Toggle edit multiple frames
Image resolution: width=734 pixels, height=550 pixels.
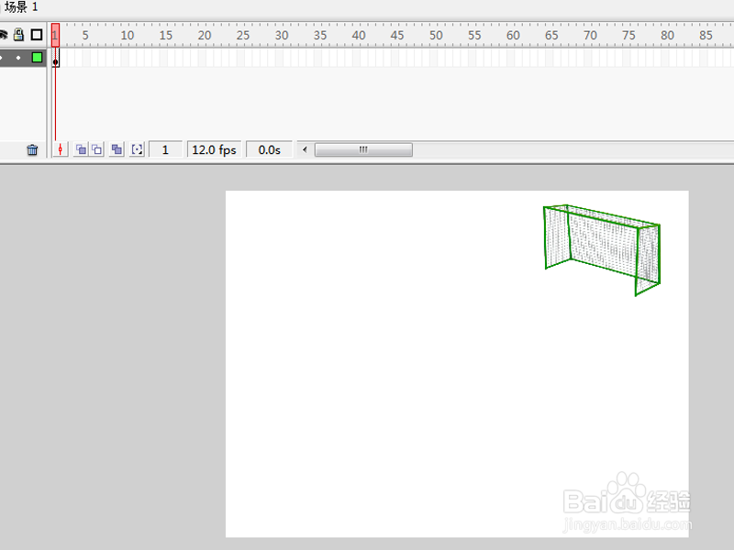tap(117, 149)
